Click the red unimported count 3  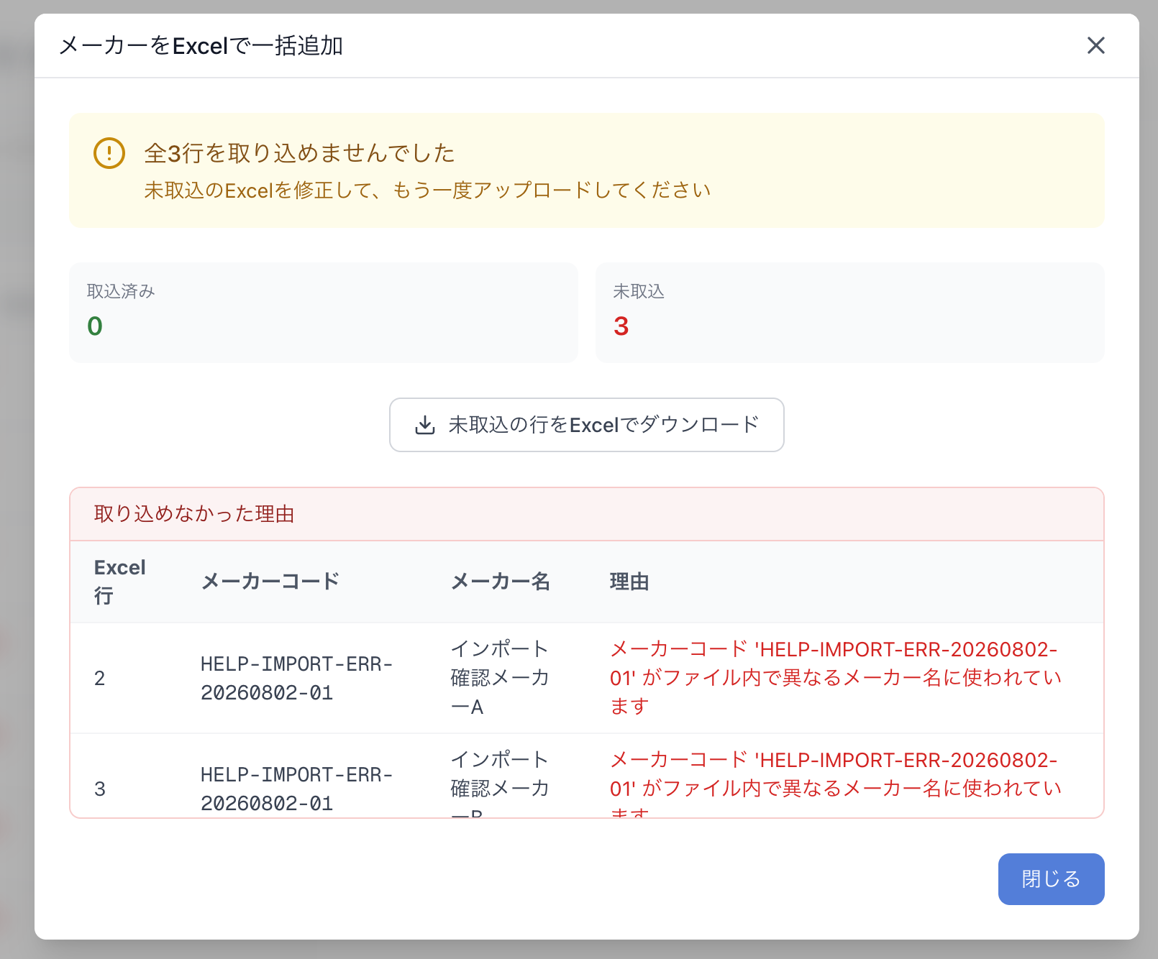tap(621, 326)
